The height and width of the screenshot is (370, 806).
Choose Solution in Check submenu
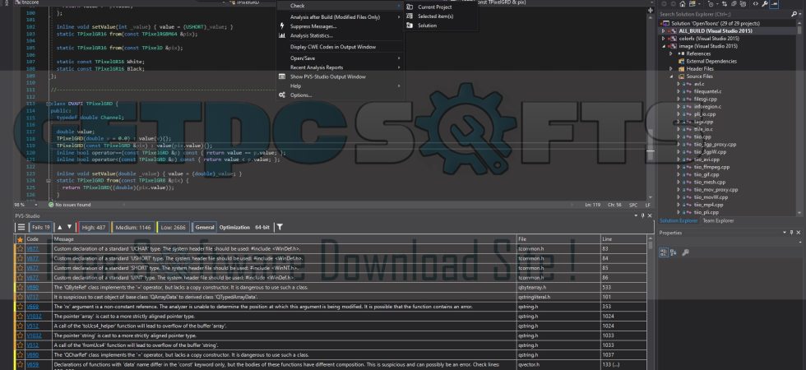click(x=427, y=25)
